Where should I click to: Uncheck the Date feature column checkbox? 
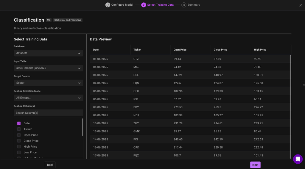click(19, 123)
